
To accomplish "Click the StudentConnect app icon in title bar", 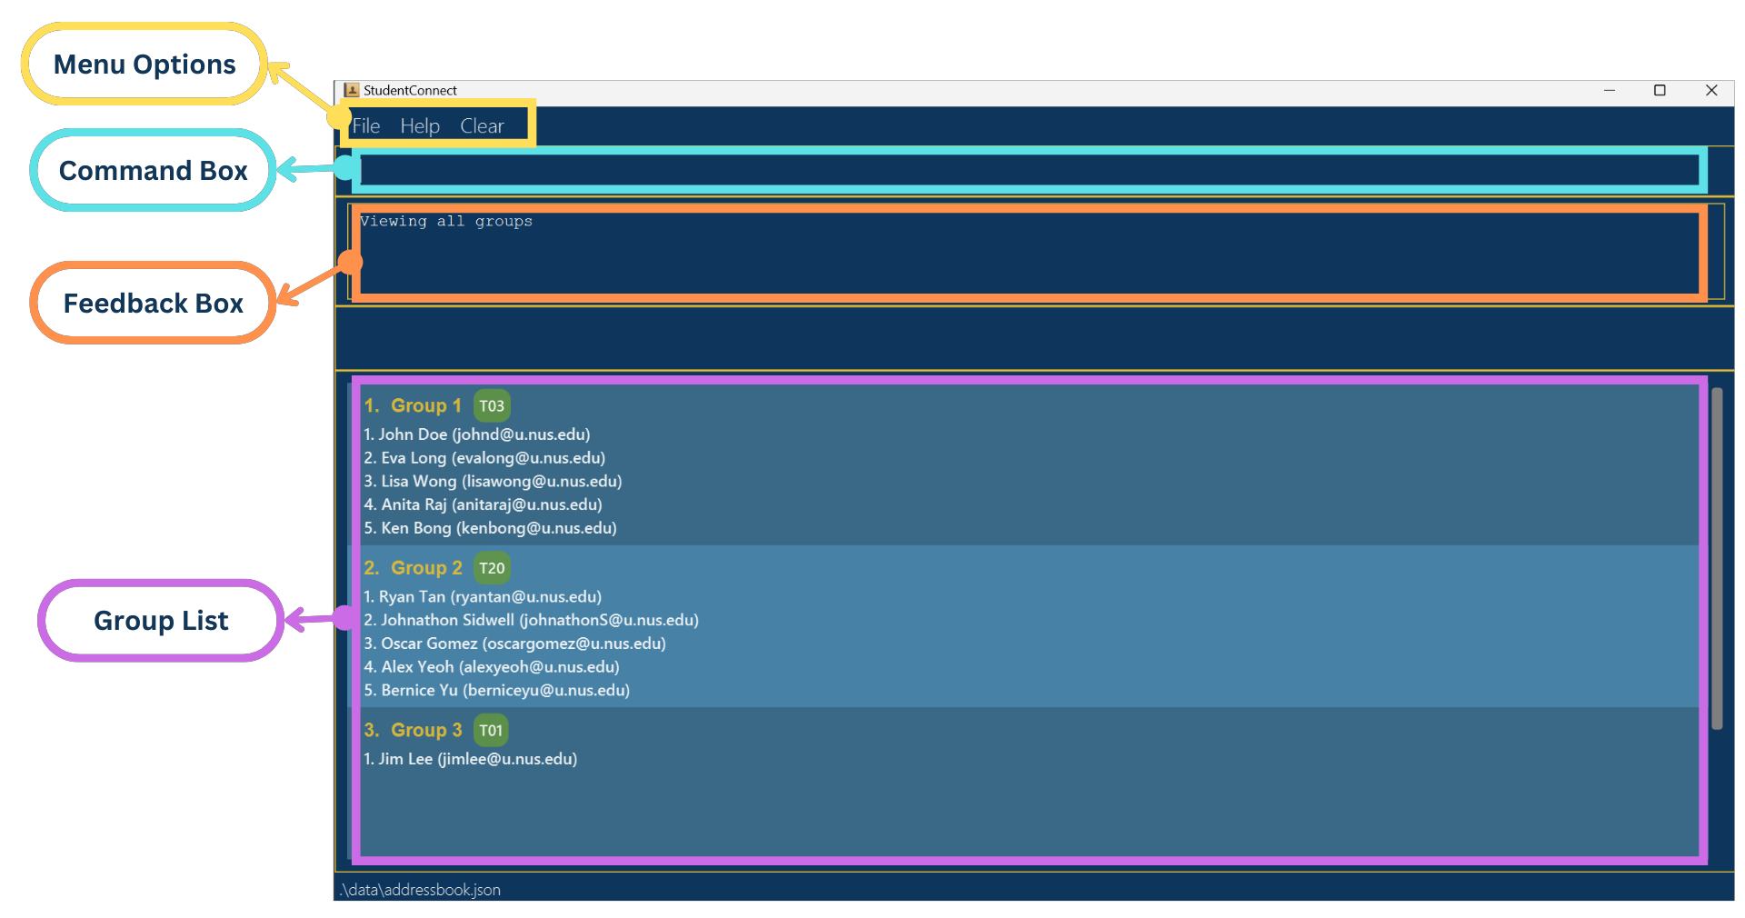I will (x=352, y=90).
